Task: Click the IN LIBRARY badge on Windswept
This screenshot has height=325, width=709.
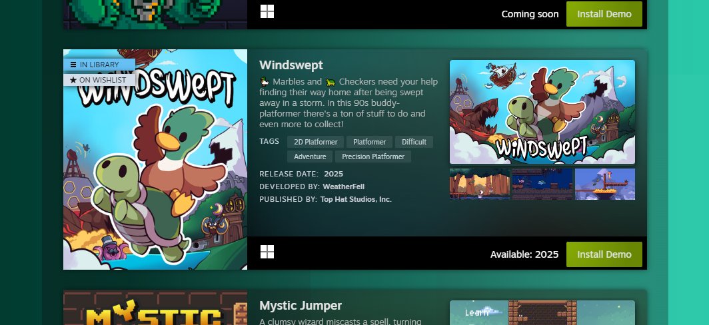Action: tap(99, 65)
